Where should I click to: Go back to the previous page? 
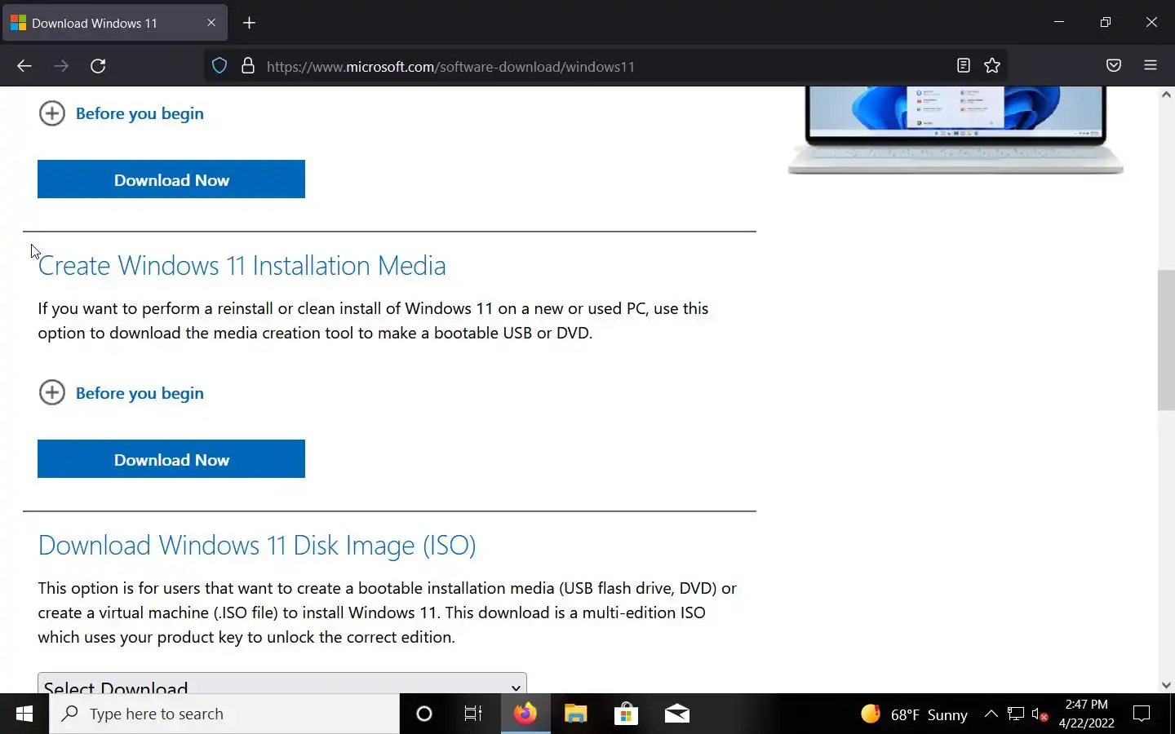24,66
